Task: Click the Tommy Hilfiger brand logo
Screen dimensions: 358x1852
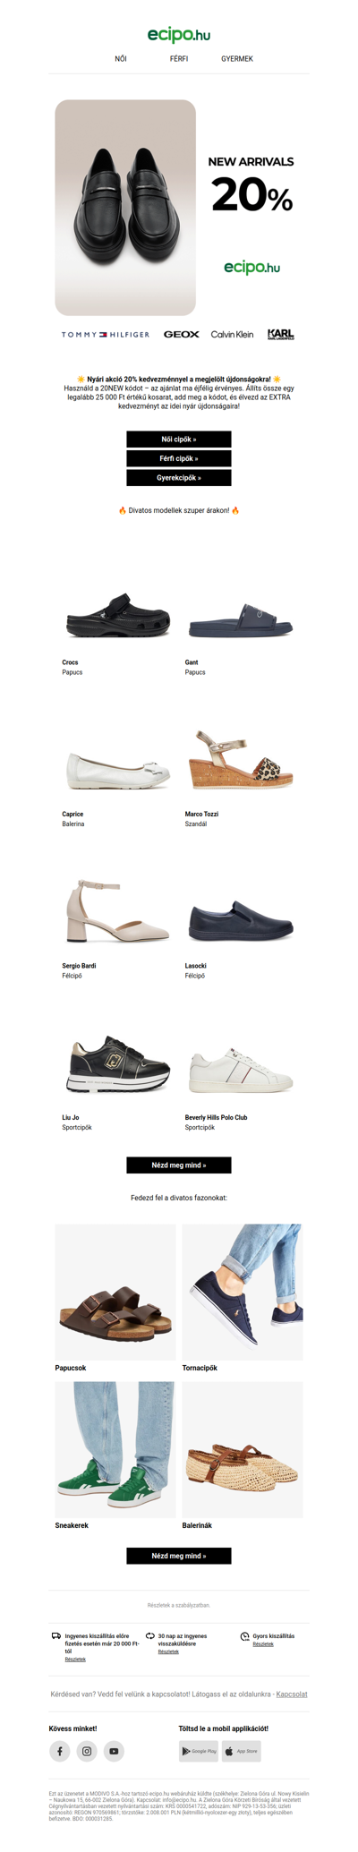Action: pos(106,335)
